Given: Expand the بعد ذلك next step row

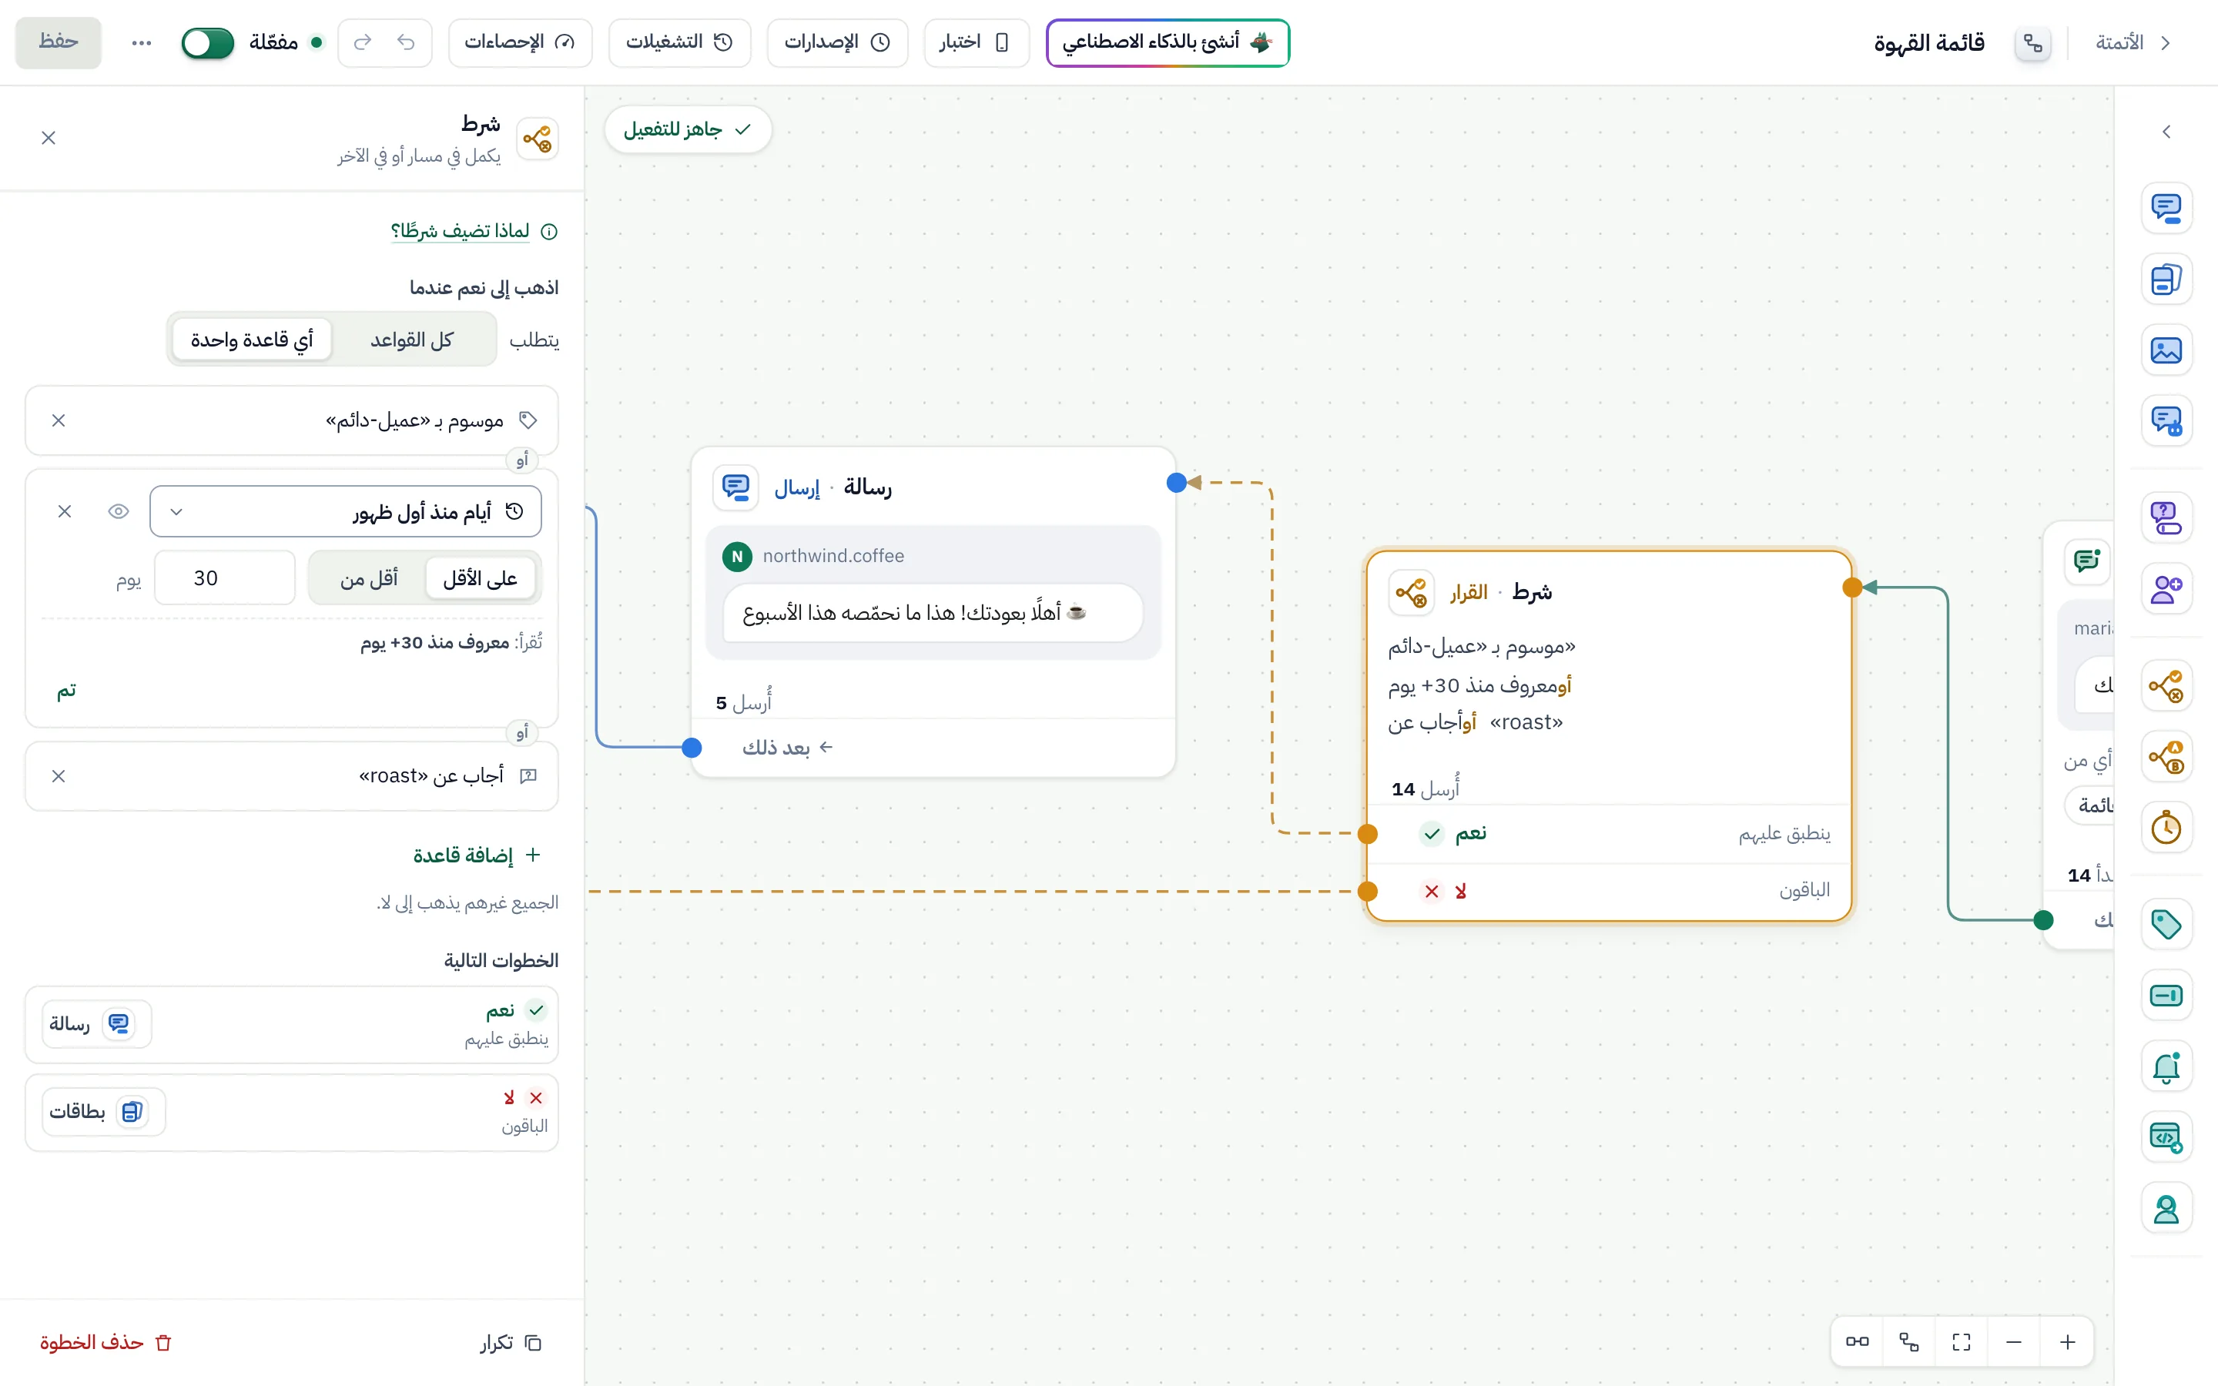Looking at the screenshot, I should 933,748.
